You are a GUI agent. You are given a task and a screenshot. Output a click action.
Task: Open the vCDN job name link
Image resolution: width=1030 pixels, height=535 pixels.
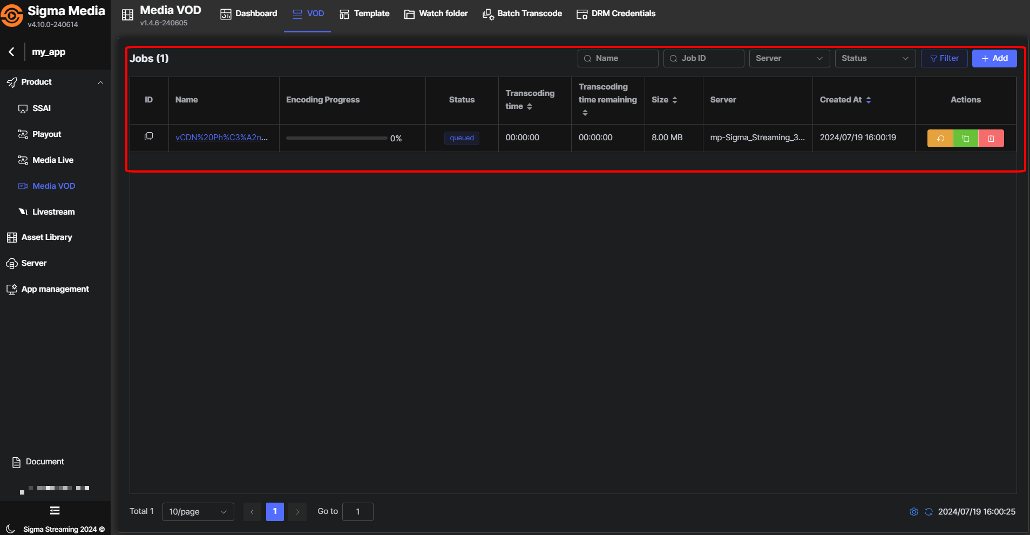coord(221,138)
